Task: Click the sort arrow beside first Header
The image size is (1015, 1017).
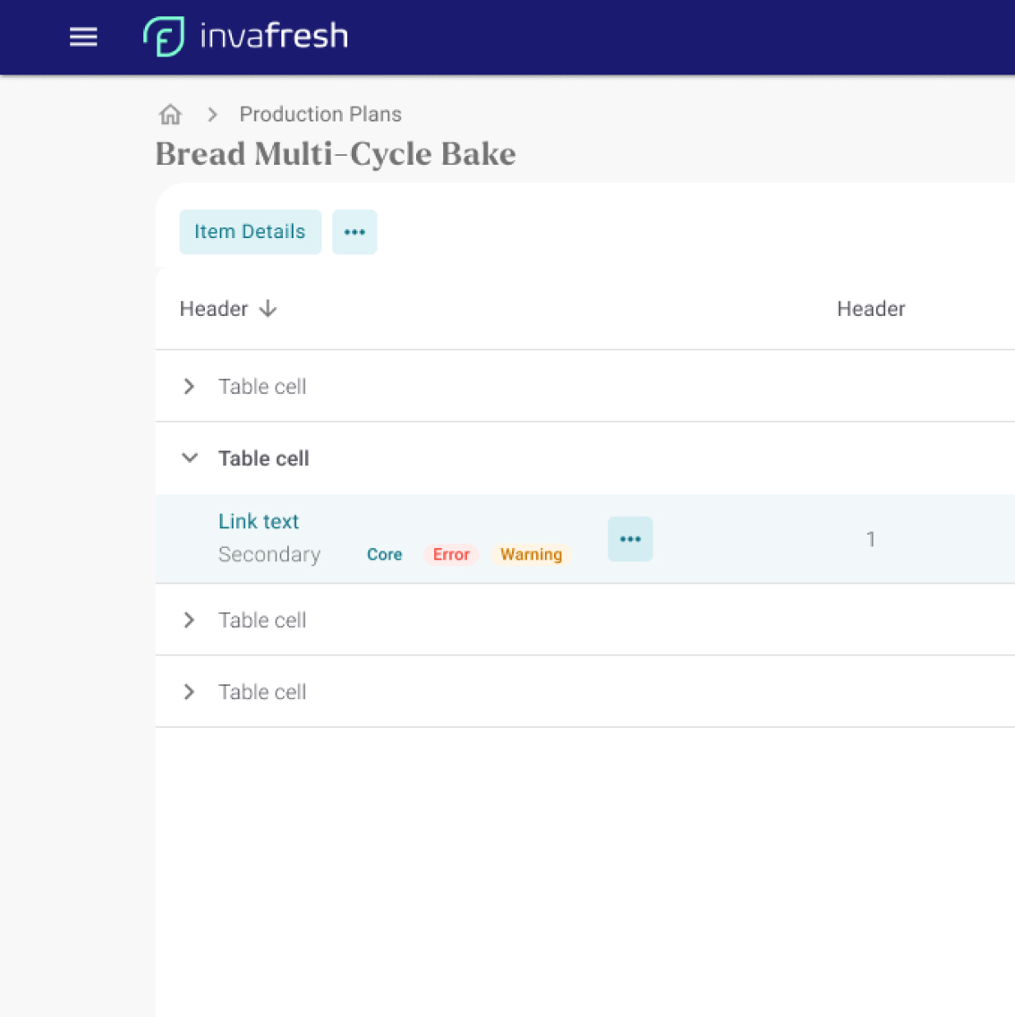Action: coord(268,309)
